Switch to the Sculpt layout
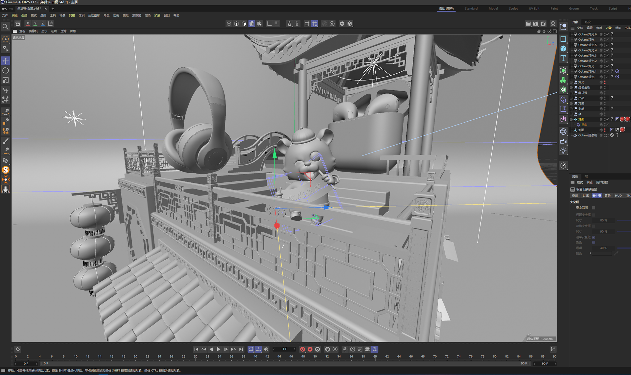Viewport: 631px width, 375px height. [513, 9]
